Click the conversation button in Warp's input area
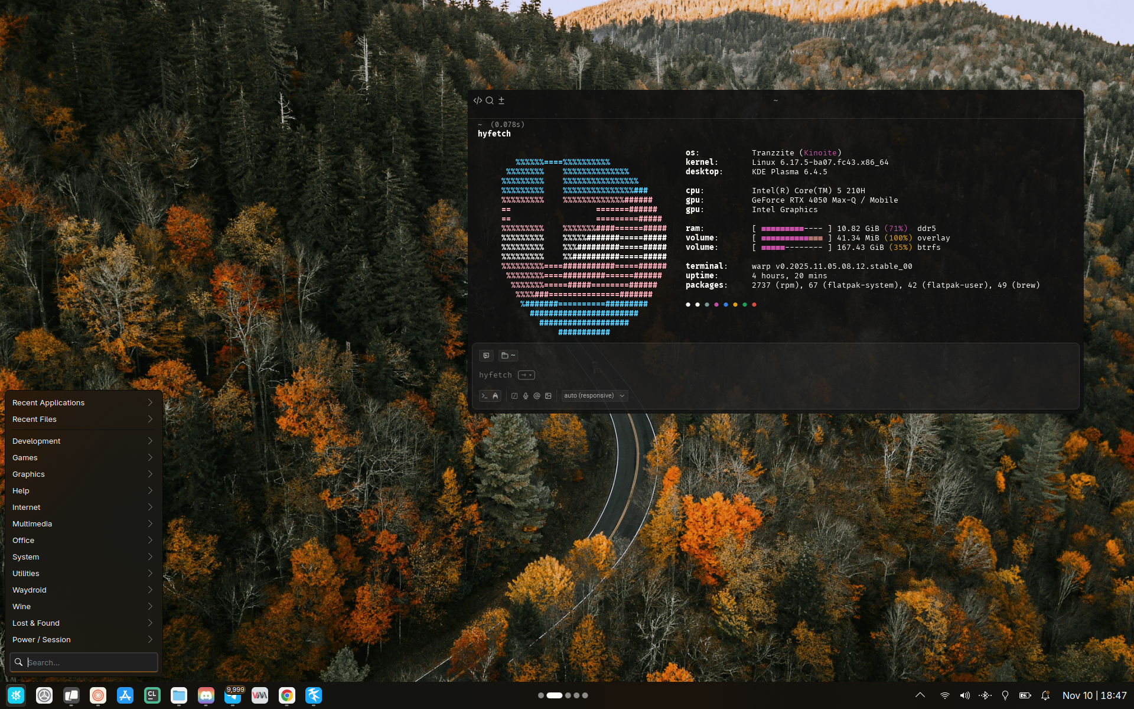 (x=486, y=355)
